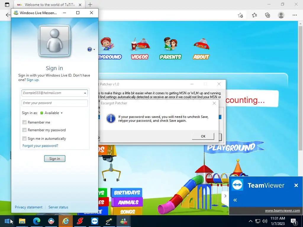Viewport: 303px width, 227px height.
Task: Click the Enter your password field
Action: (x=55, y=103)
